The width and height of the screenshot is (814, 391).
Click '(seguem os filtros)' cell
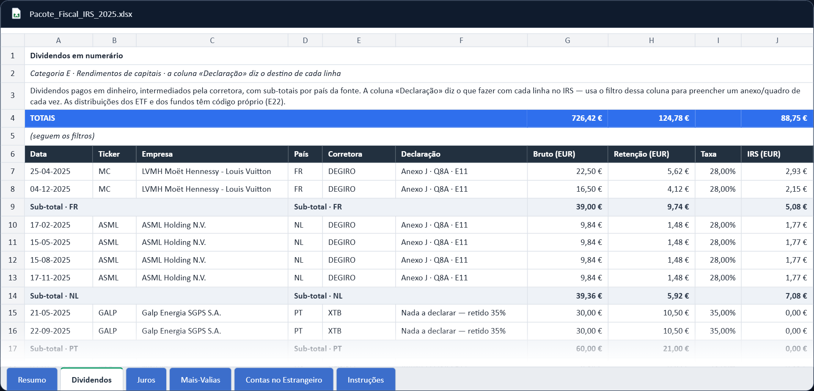coord(419,136)
